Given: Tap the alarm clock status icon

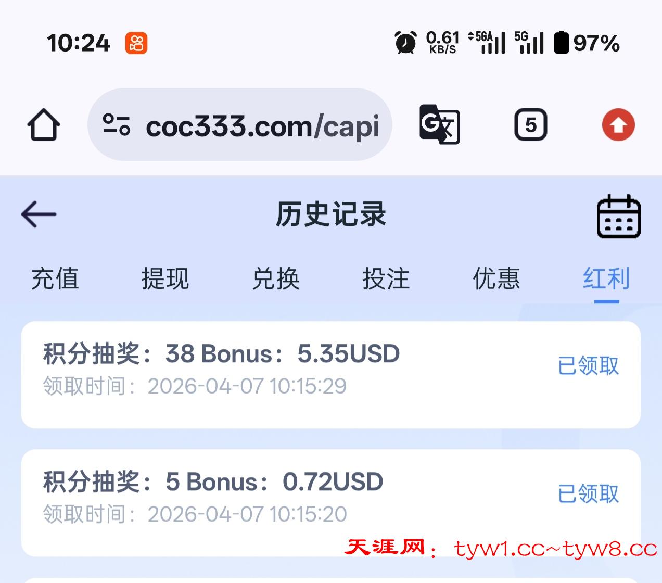Looking at the screenshot, I should (x=405, y=43).
